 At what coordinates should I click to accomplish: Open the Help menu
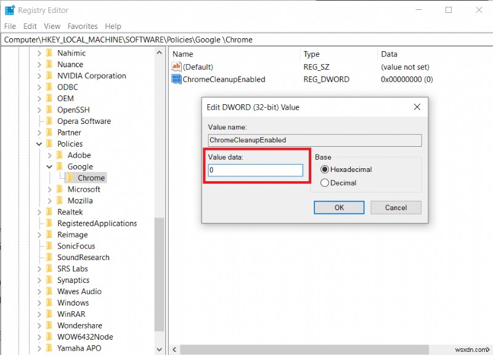pyautogui.click(x=113, y=26)
